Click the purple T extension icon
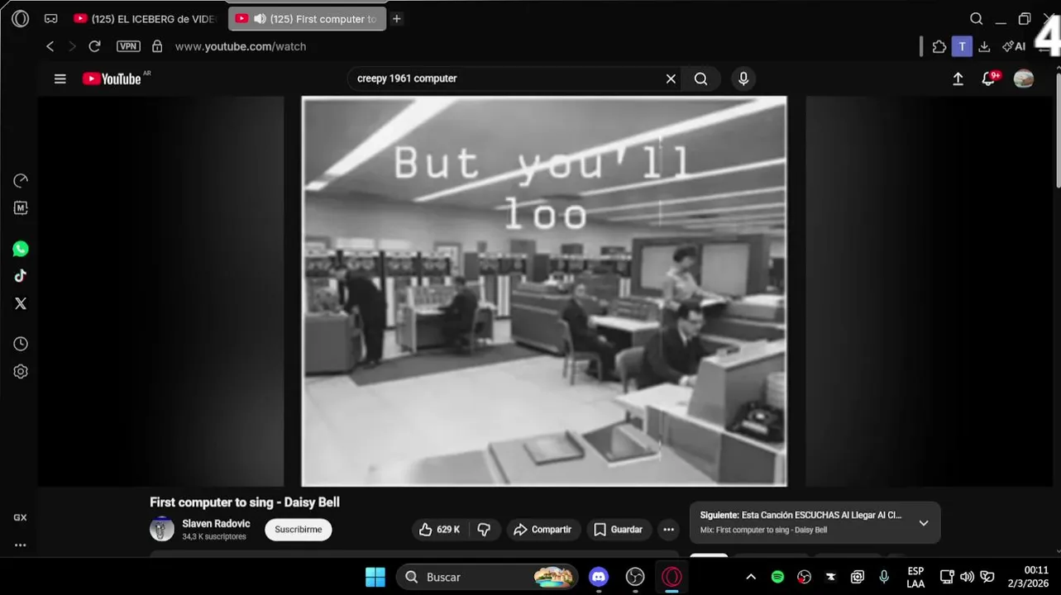The width and height of the screenshot is (1061, 595). point(962,46)
